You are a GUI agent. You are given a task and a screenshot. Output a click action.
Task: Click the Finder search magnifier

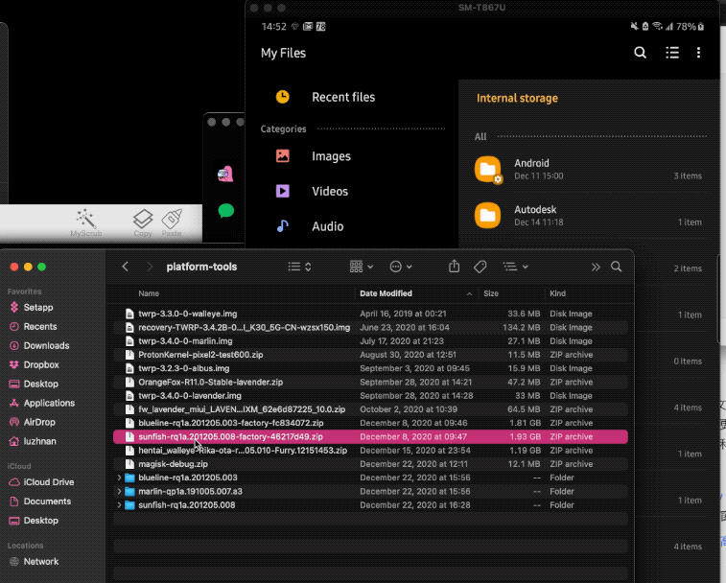(x=617, y=267)
